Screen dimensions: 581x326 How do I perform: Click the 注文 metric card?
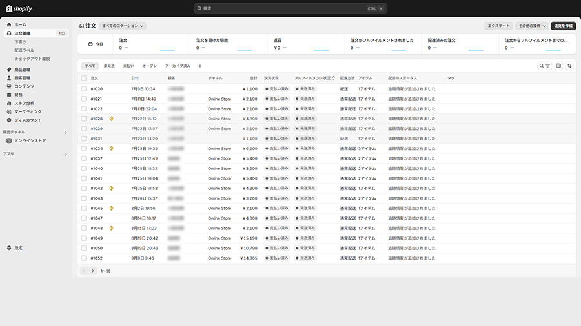(x=152, y=44)
